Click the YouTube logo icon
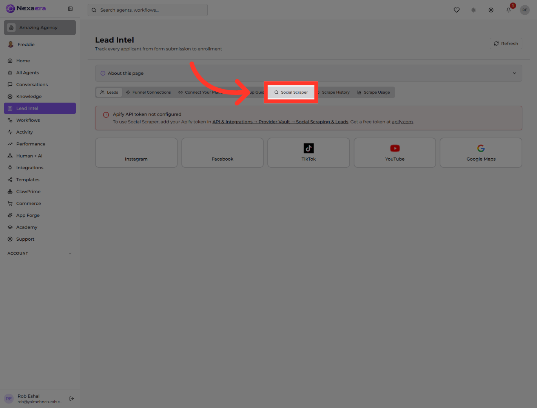This screenshot has width=537, height=408. tap(395, 148)
